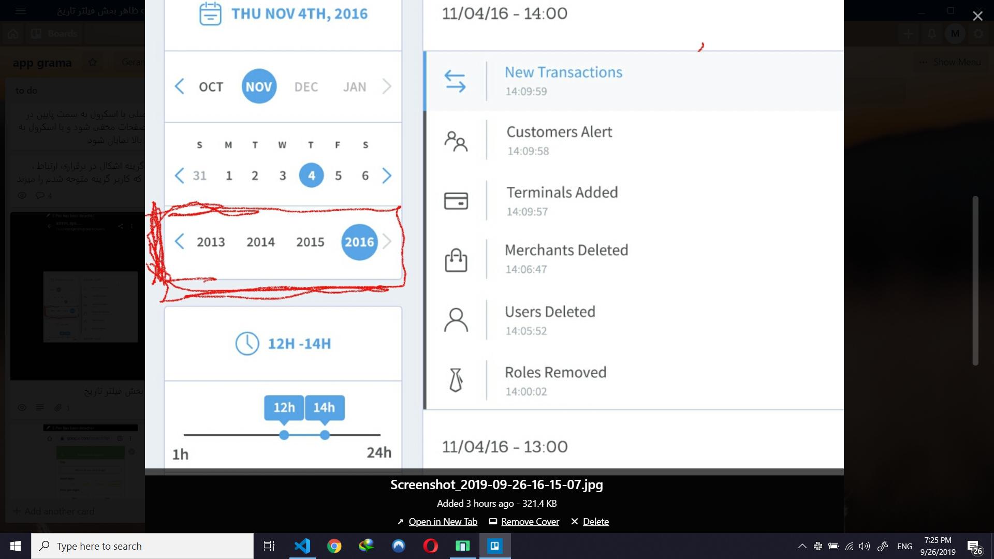Click the Windows taskbar search box
The image size is (994, 559).
(x=142, y=546)
